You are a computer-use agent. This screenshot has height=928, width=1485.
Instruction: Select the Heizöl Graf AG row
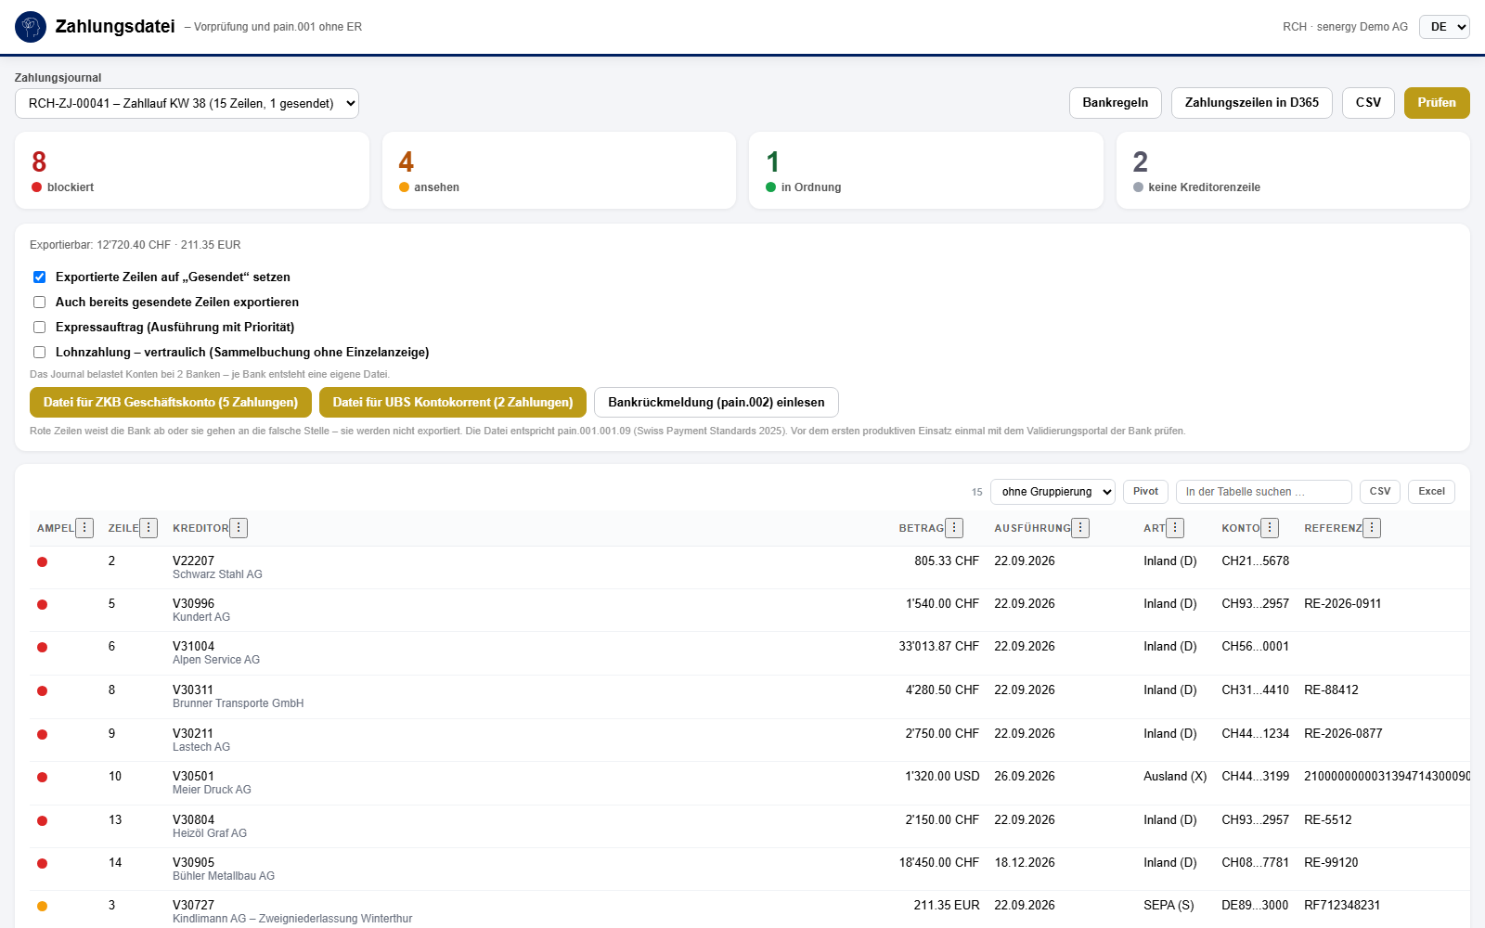tap(750, 826)
